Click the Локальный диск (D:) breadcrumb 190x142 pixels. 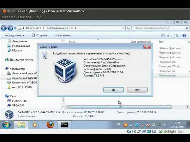(x=60, y=28)
